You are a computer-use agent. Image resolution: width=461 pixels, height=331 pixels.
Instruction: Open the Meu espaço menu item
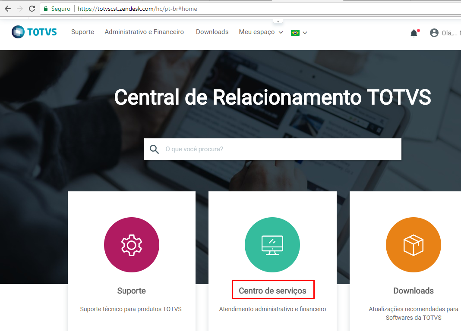257,32
